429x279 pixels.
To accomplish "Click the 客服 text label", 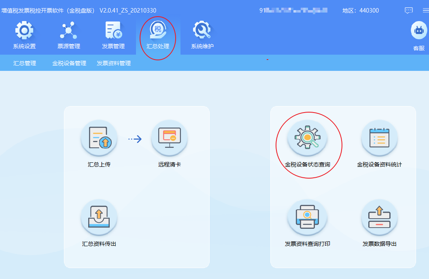I will [x=419, y=48].
